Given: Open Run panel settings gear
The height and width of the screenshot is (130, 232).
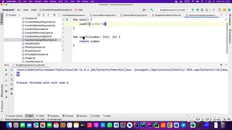Looking at the screenshot, I should pos(221,65).
